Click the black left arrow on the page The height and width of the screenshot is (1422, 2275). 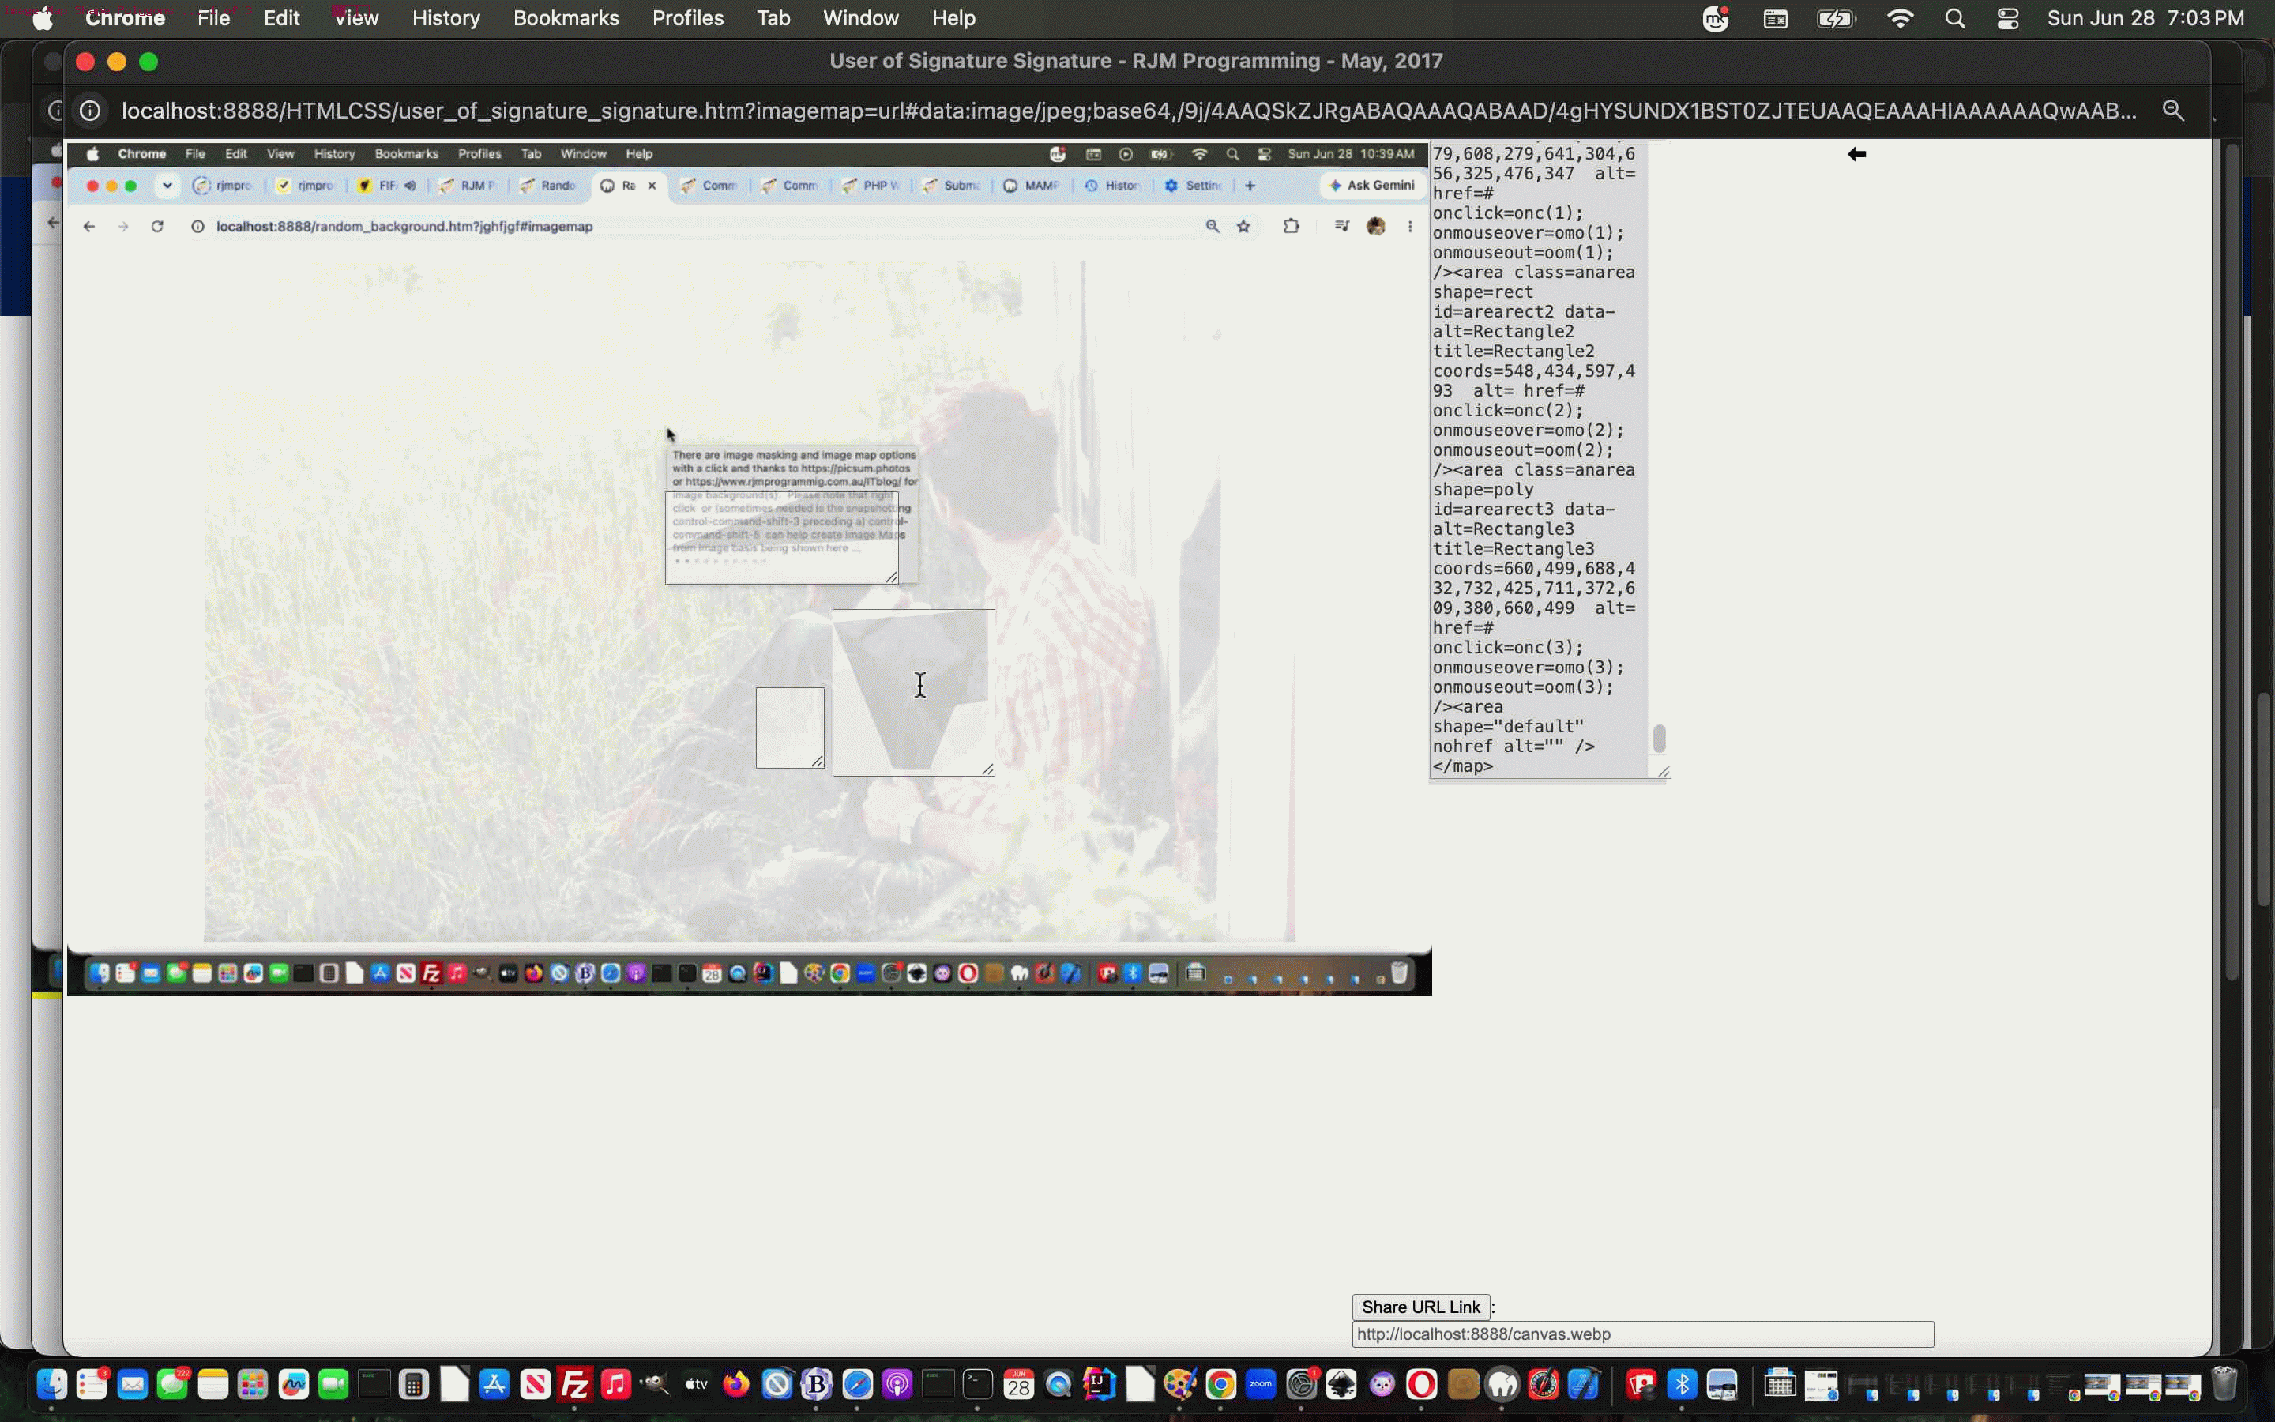[1856, 153]
